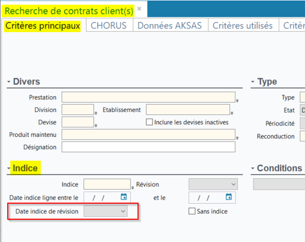The image size is (305, 242).
Task: Collapse the Indice section
Action: click(9, 168)
